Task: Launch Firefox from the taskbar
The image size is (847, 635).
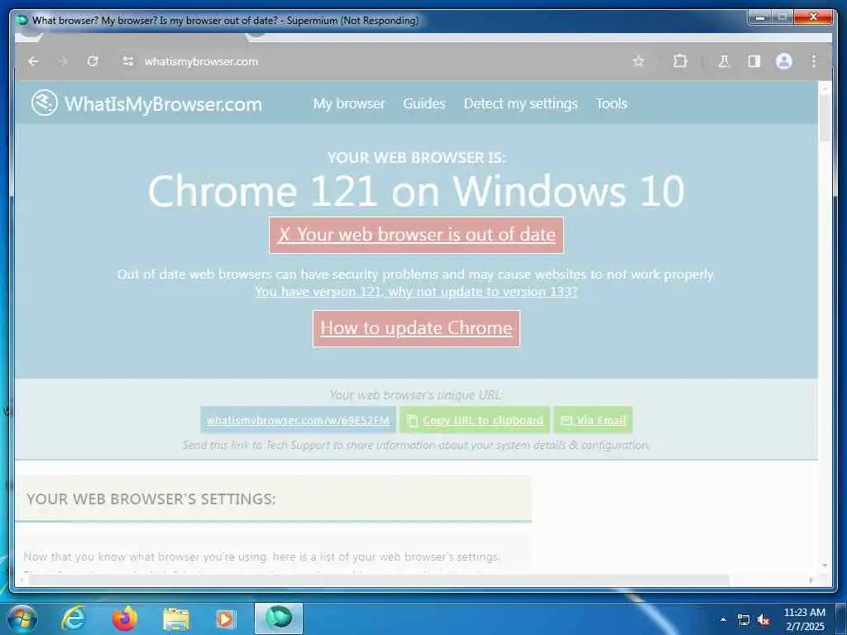Action: tap(125, 618)
